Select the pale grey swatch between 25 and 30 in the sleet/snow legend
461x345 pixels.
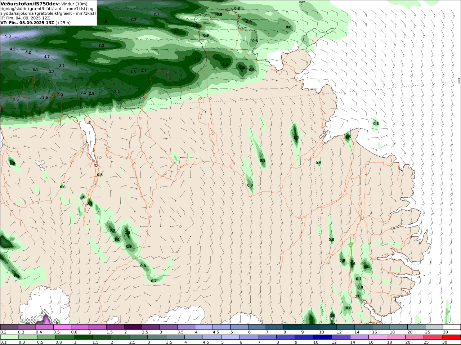tap(435, 327)
